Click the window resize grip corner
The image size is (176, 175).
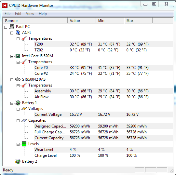(x=172, y=170)
